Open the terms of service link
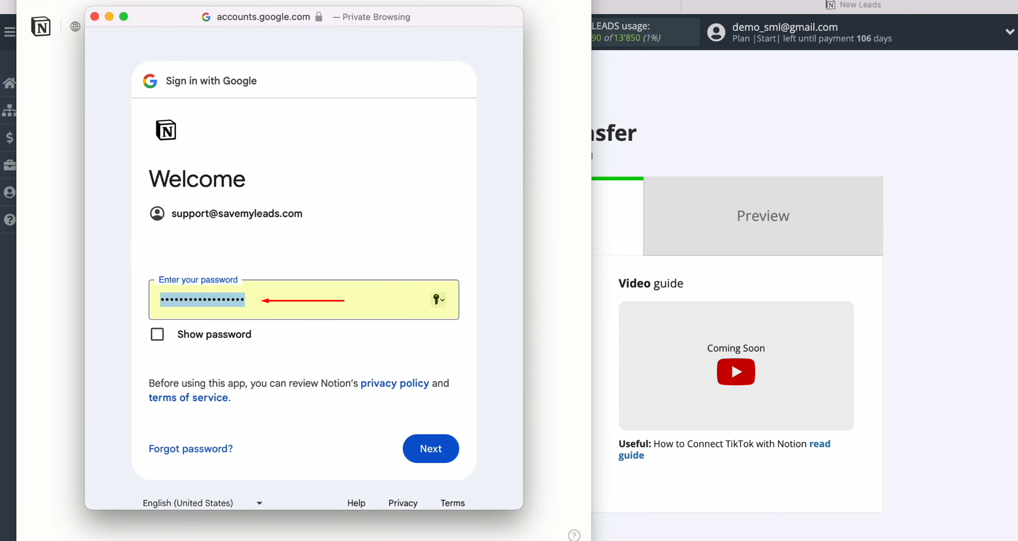 [x=188, y=398]
